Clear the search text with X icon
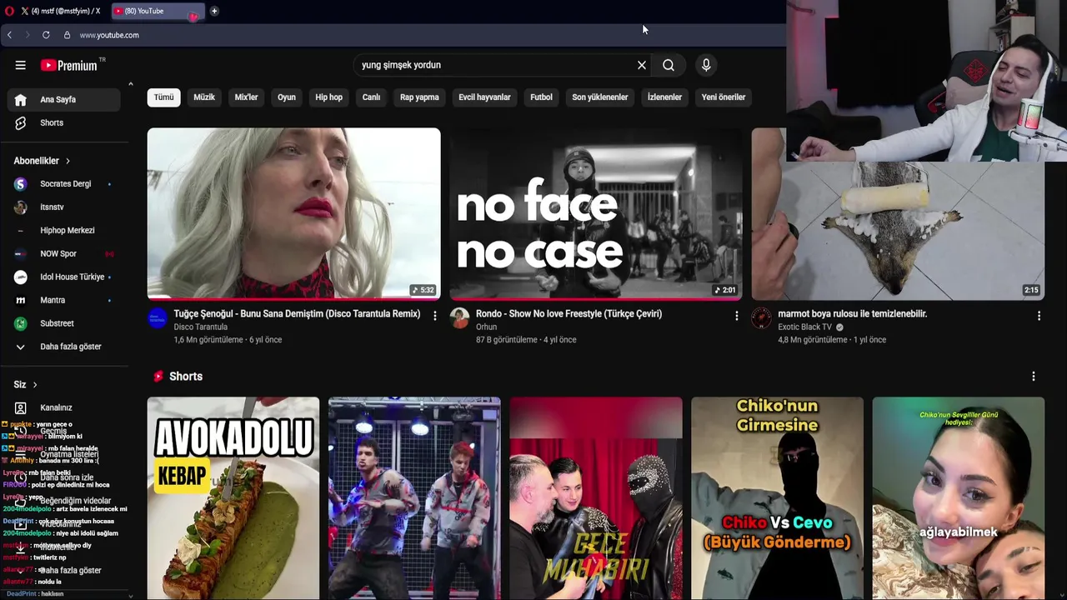Viewport: 1067px width, 600px height. point(642,65)
